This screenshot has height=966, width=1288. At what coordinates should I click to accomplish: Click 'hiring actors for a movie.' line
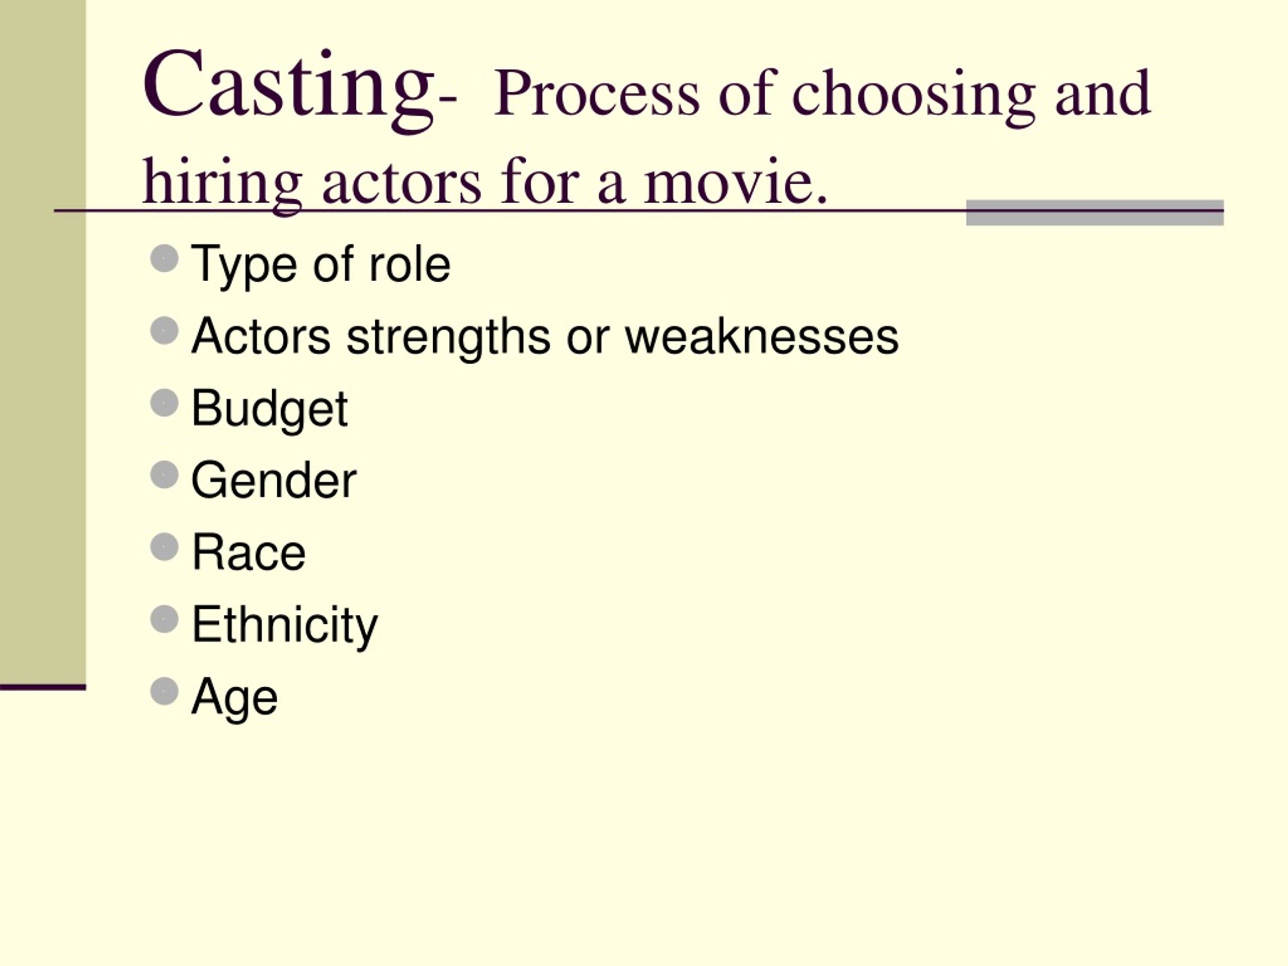(x=485, y=184)
